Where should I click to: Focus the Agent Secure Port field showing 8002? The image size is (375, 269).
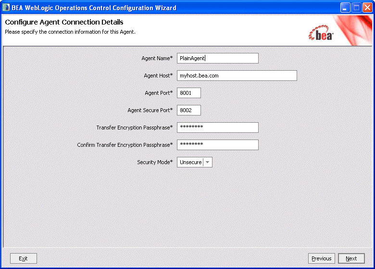(188, 110)
